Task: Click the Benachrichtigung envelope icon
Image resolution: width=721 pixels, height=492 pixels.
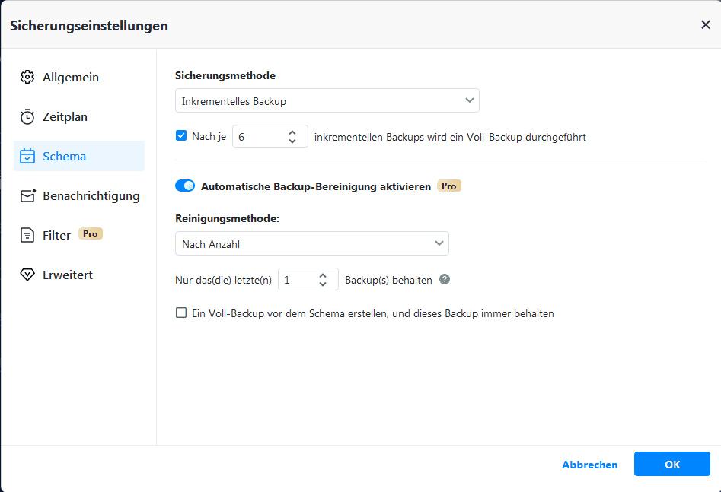Action: [28, 196]
